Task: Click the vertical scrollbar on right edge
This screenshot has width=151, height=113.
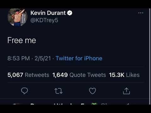Action: click(x=150, y=56)
